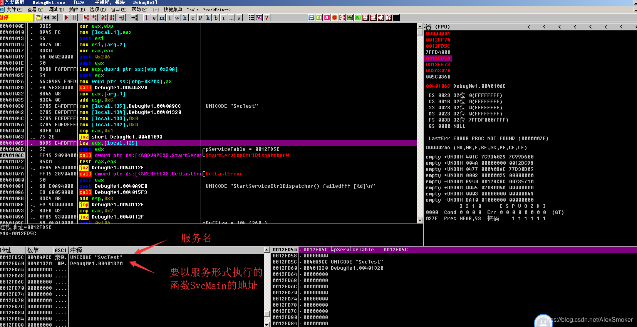Click the red '吾' toolbar icon
The image size is (637, 327).
pos(365,17)
